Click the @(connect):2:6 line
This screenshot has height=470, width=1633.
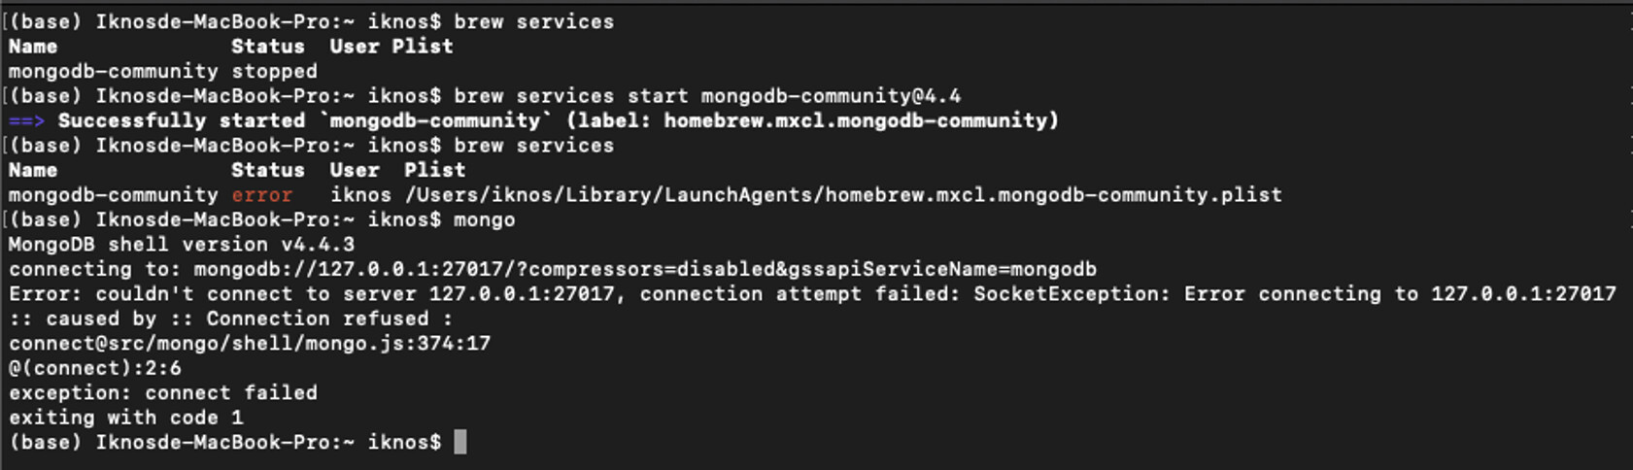95,369
